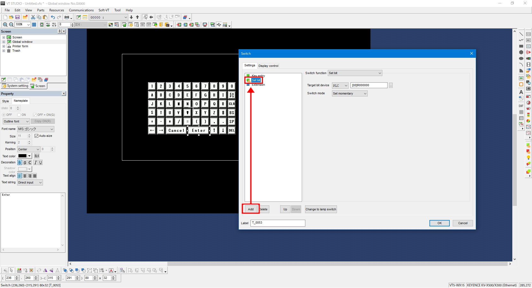The image size is (532, 288).
Task: Open the Font name dropdown
Action: coord(52,129)
